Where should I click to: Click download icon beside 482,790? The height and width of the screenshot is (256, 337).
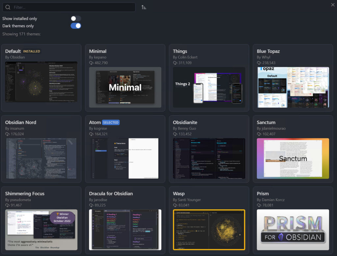[91, 63]
